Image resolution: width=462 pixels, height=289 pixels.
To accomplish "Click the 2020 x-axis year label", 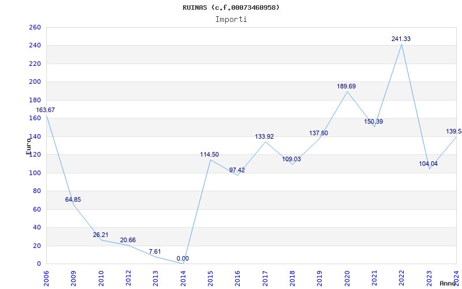I will tap(347, 279).
